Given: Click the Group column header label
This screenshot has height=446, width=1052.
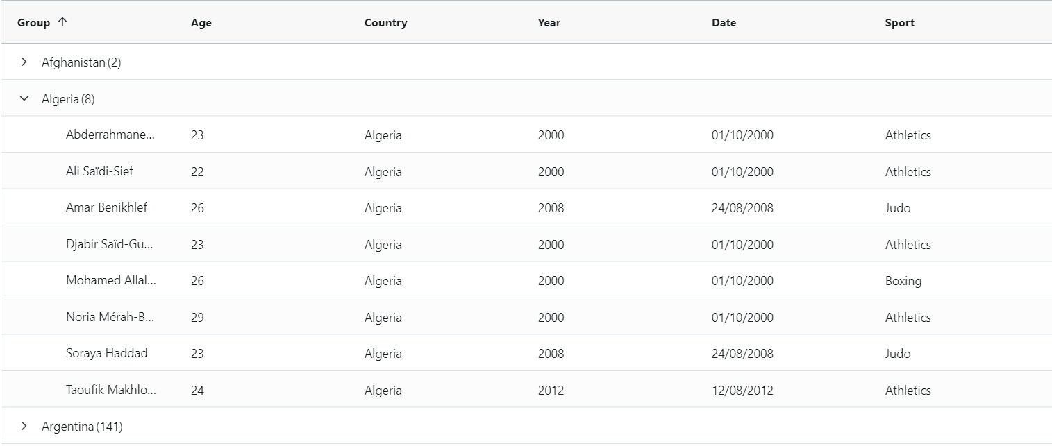Looking at the screenshot, I should pyautogui.click(x=33, y=23).
